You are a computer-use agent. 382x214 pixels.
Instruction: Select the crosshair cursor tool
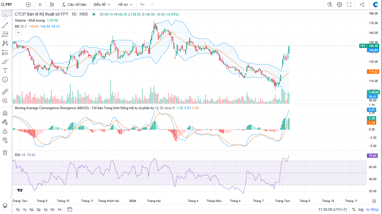(5, 16)
